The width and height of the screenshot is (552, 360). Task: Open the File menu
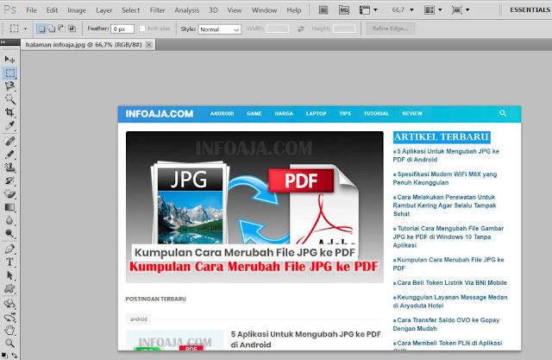[31, 10]
